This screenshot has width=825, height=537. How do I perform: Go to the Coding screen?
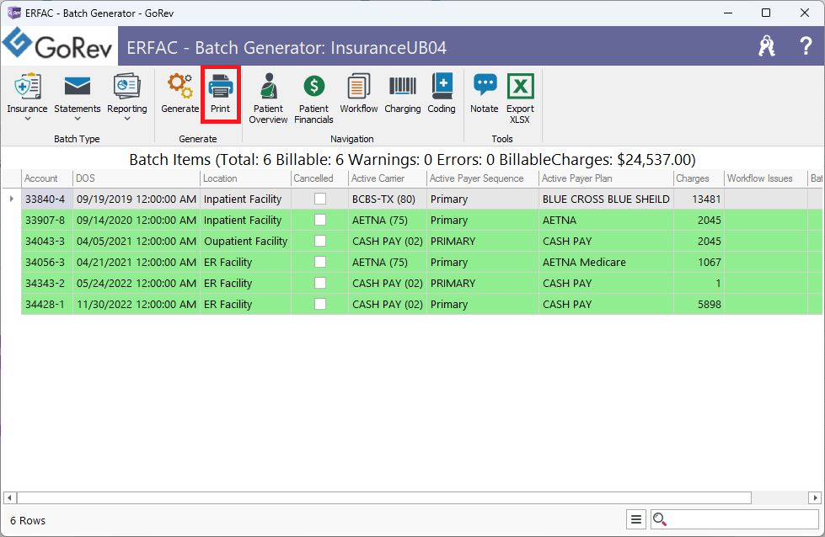tap(442, 93)
